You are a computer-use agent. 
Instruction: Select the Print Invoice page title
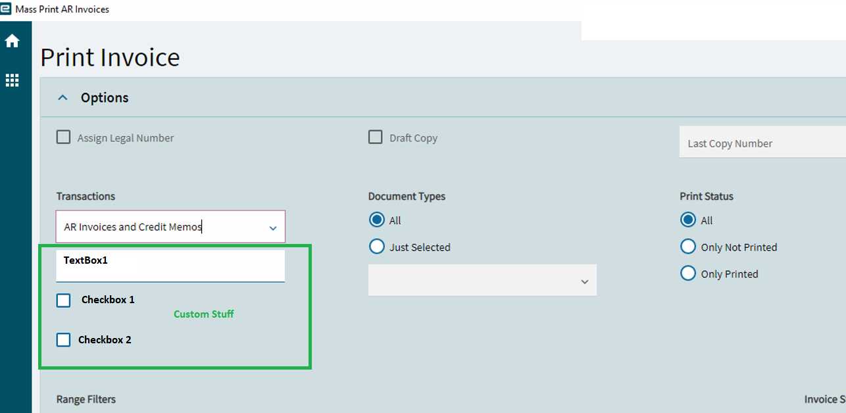point(110,57)
